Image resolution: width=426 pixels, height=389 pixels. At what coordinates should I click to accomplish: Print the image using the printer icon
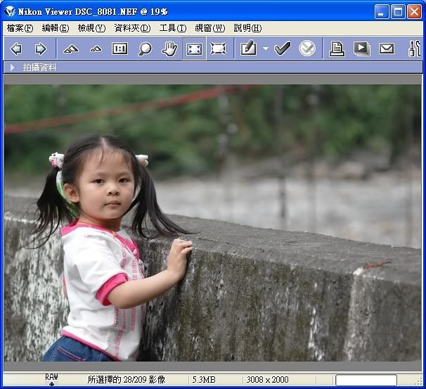coord(337,49)
